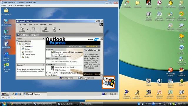The width and height of the screenshot is (188, 106).
Task: Open the Addresses toolbar icon
Action: (x=45, y=29)
